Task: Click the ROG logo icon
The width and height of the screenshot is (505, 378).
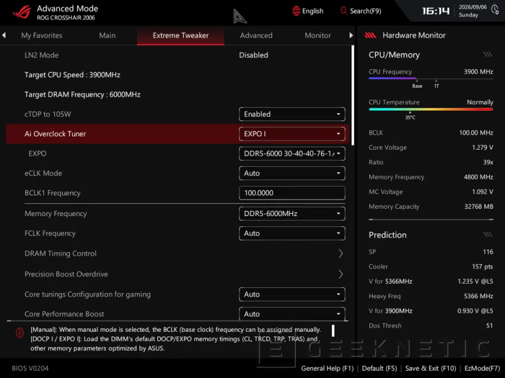Action: click(x=22, y=12)
